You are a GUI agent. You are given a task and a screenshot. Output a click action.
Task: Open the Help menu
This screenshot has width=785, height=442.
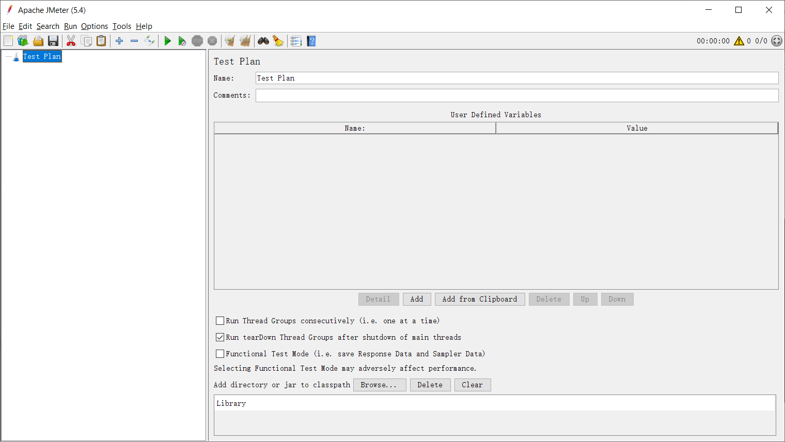(x=144, y=26)
